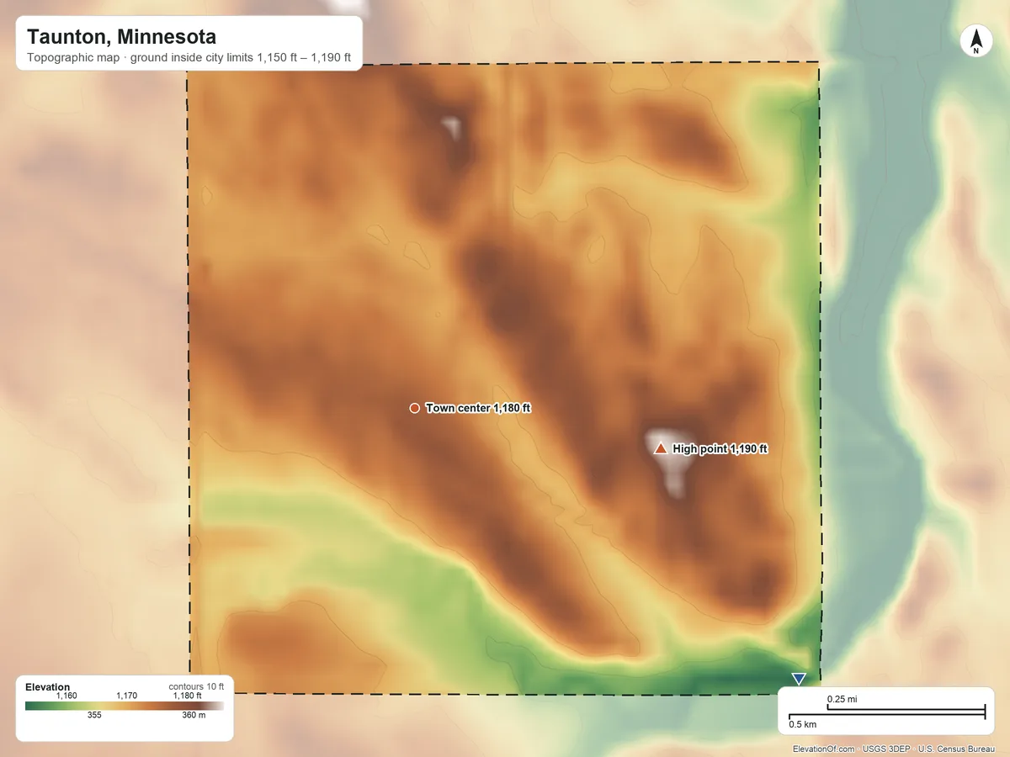This screenshot has width=1010, height=757.
Task: Click the 355 meter legend label
Action: click(x=94, y=716)
